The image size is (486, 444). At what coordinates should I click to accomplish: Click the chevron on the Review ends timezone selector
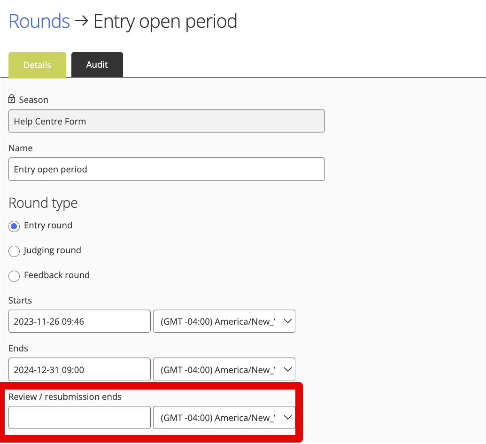(287, 417)
